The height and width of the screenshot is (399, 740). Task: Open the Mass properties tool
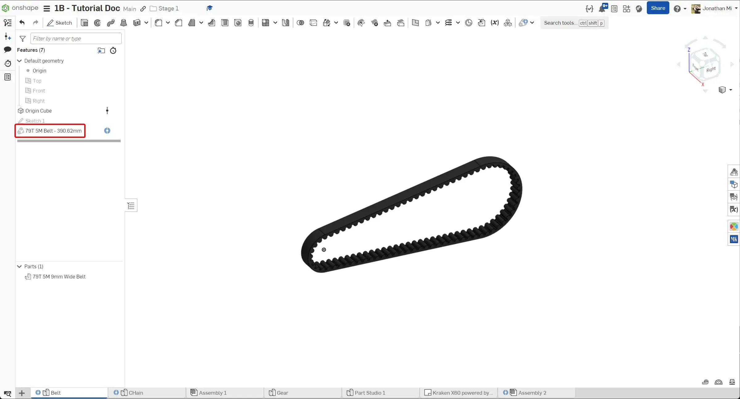pyautogui.click(x=732, y=382)
